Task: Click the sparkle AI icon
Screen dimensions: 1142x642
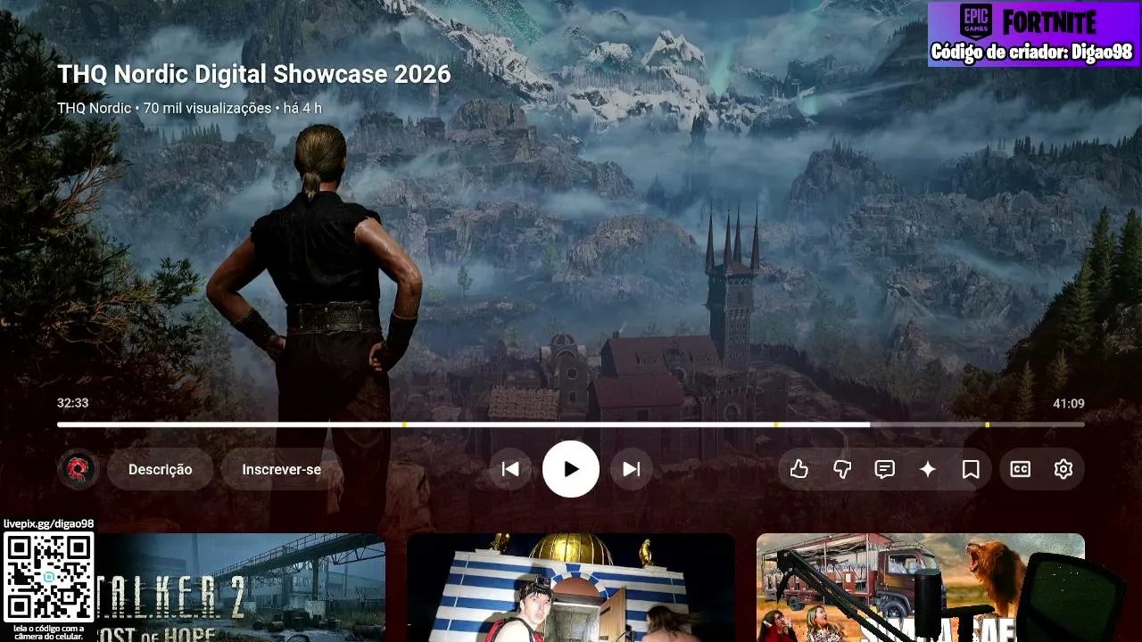Action: [928, 469]
